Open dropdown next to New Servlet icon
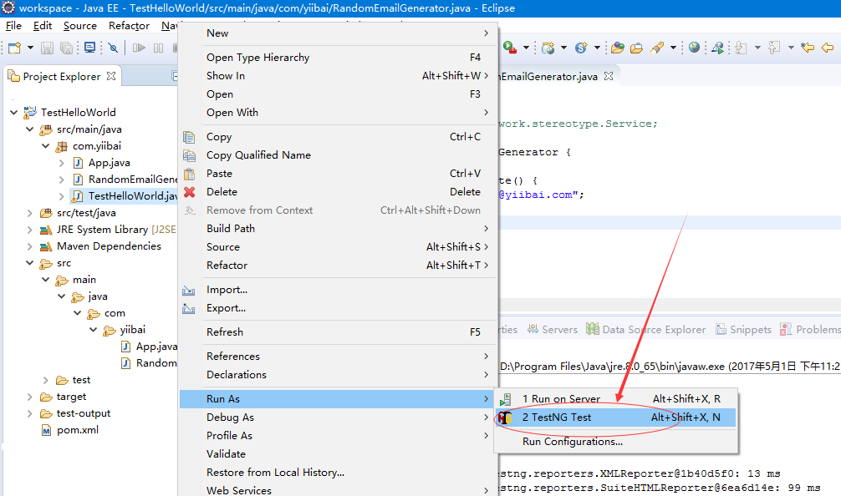The width and height of the screenshot is (841, 496). tap(597, 48)
